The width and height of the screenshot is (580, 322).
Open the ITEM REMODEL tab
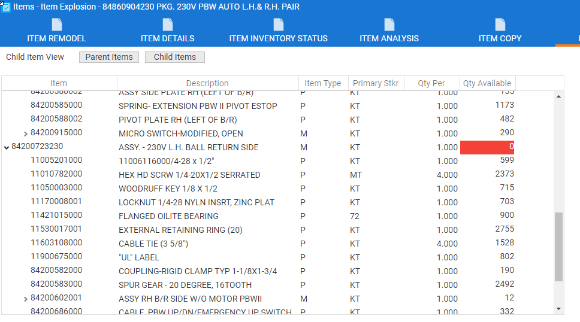56,31
